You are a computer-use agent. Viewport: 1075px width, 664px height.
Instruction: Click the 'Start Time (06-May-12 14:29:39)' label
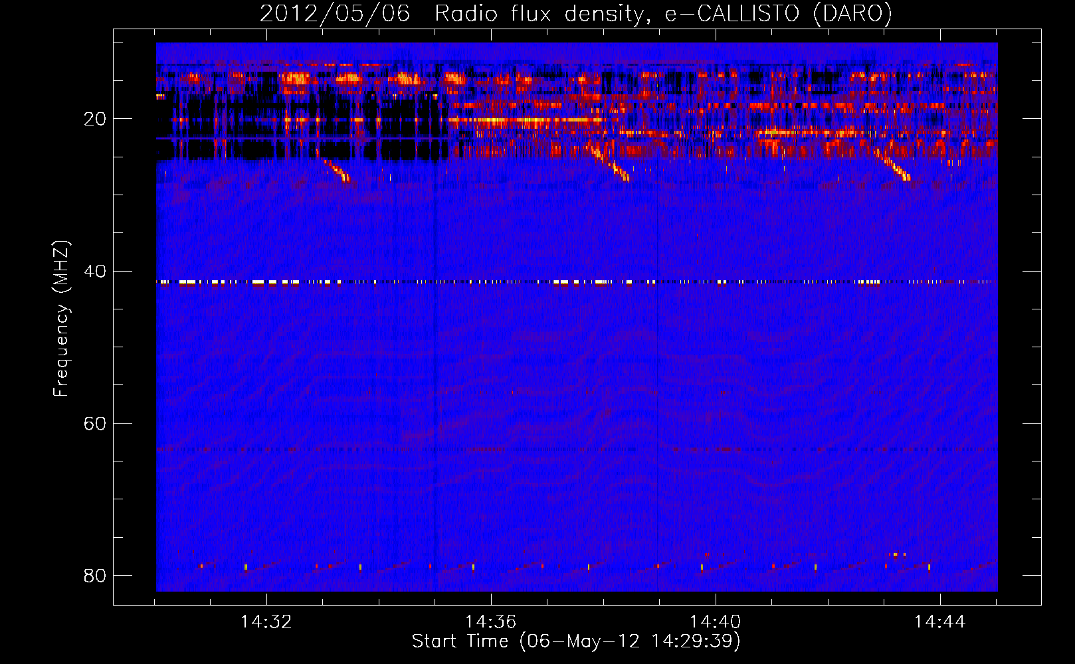coord(576,641)
